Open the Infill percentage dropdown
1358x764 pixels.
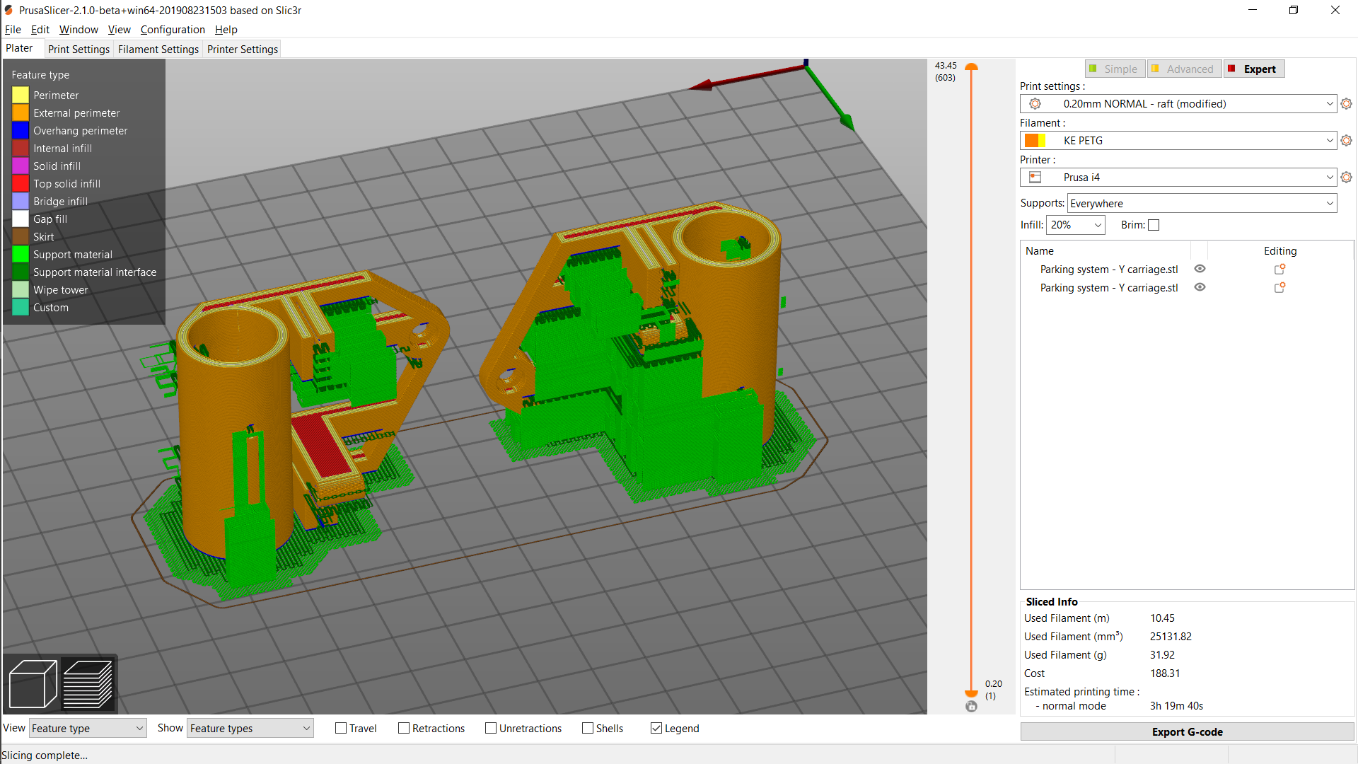click(x=1075, y=225)
